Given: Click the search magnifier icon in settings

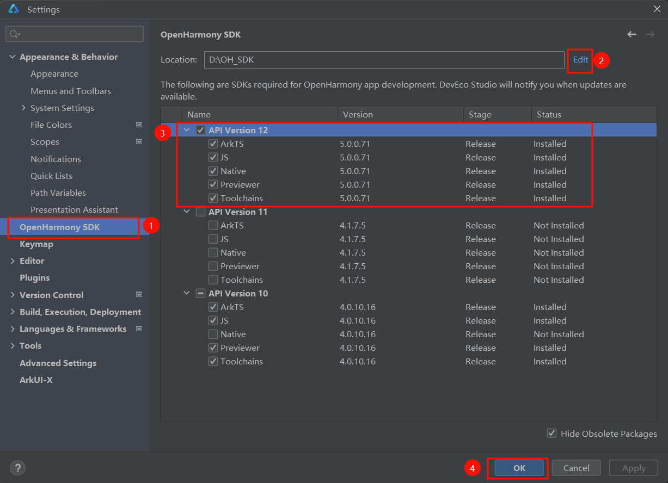Looking at the screenshot, I should click(14, 34).
